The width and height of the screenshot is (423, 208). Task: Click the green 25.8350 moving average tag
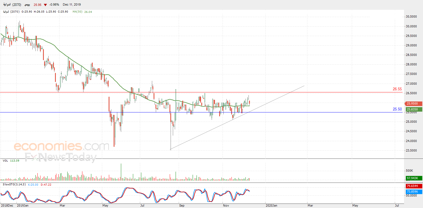414,109
